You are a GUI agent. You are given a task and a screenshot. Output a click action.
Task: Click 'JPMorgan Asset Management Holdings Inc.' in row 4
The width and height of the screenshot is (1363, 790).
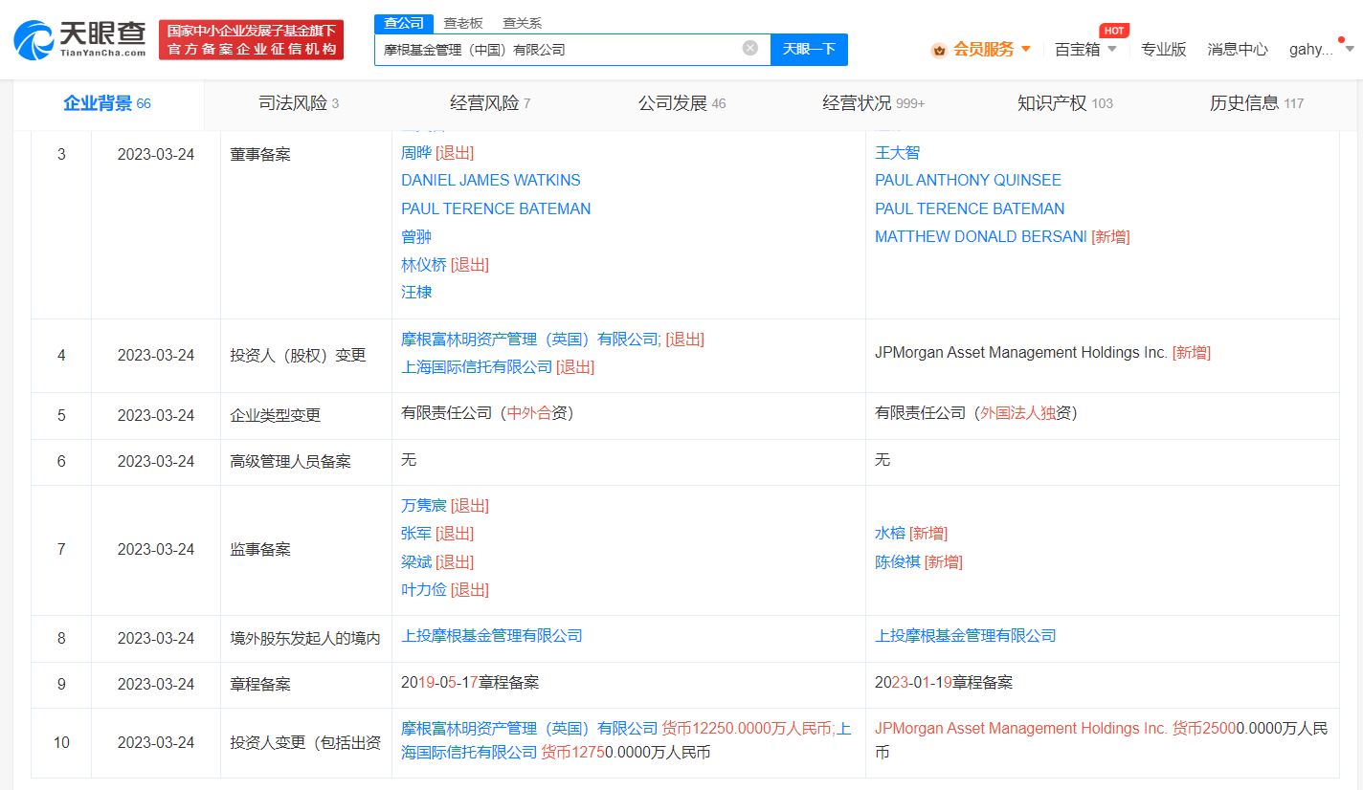[x=1021, y=353]
